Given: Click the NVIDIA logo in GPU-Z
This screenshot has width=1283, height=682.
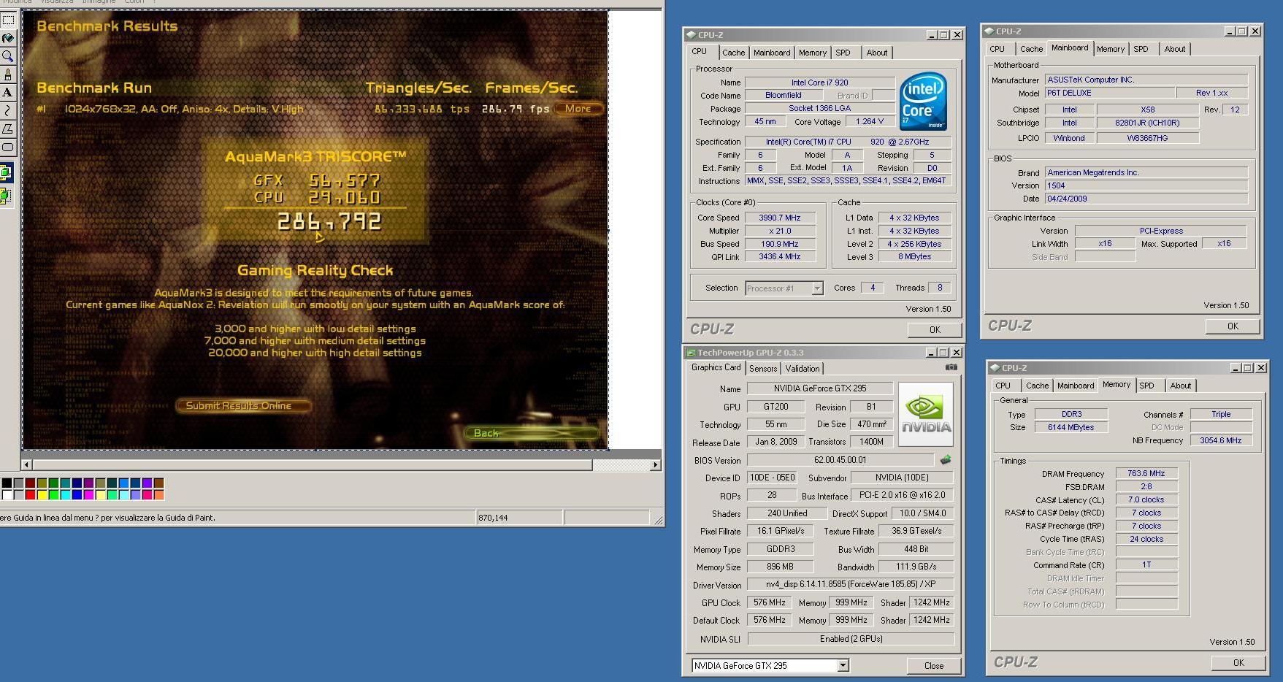Looking at the screenshot, I should [x=925, y=414].
